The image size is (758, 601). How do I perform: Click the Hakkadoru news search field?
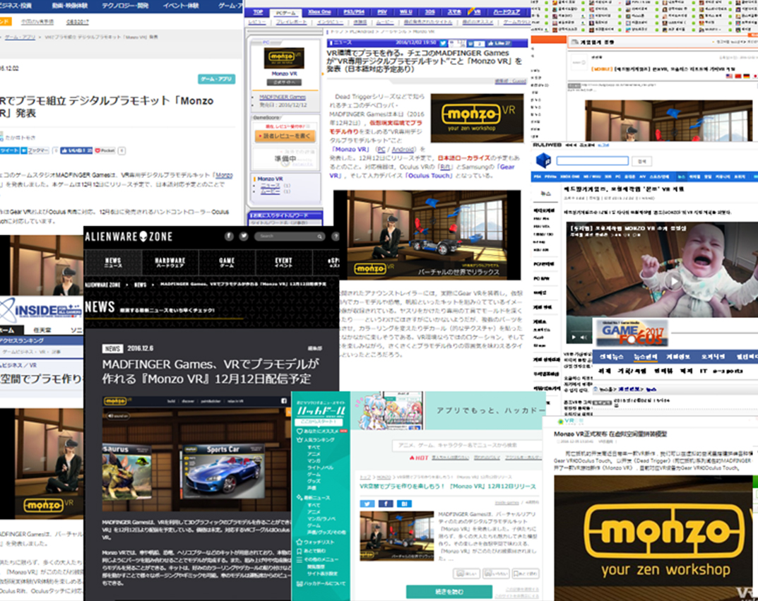(466, 445)
